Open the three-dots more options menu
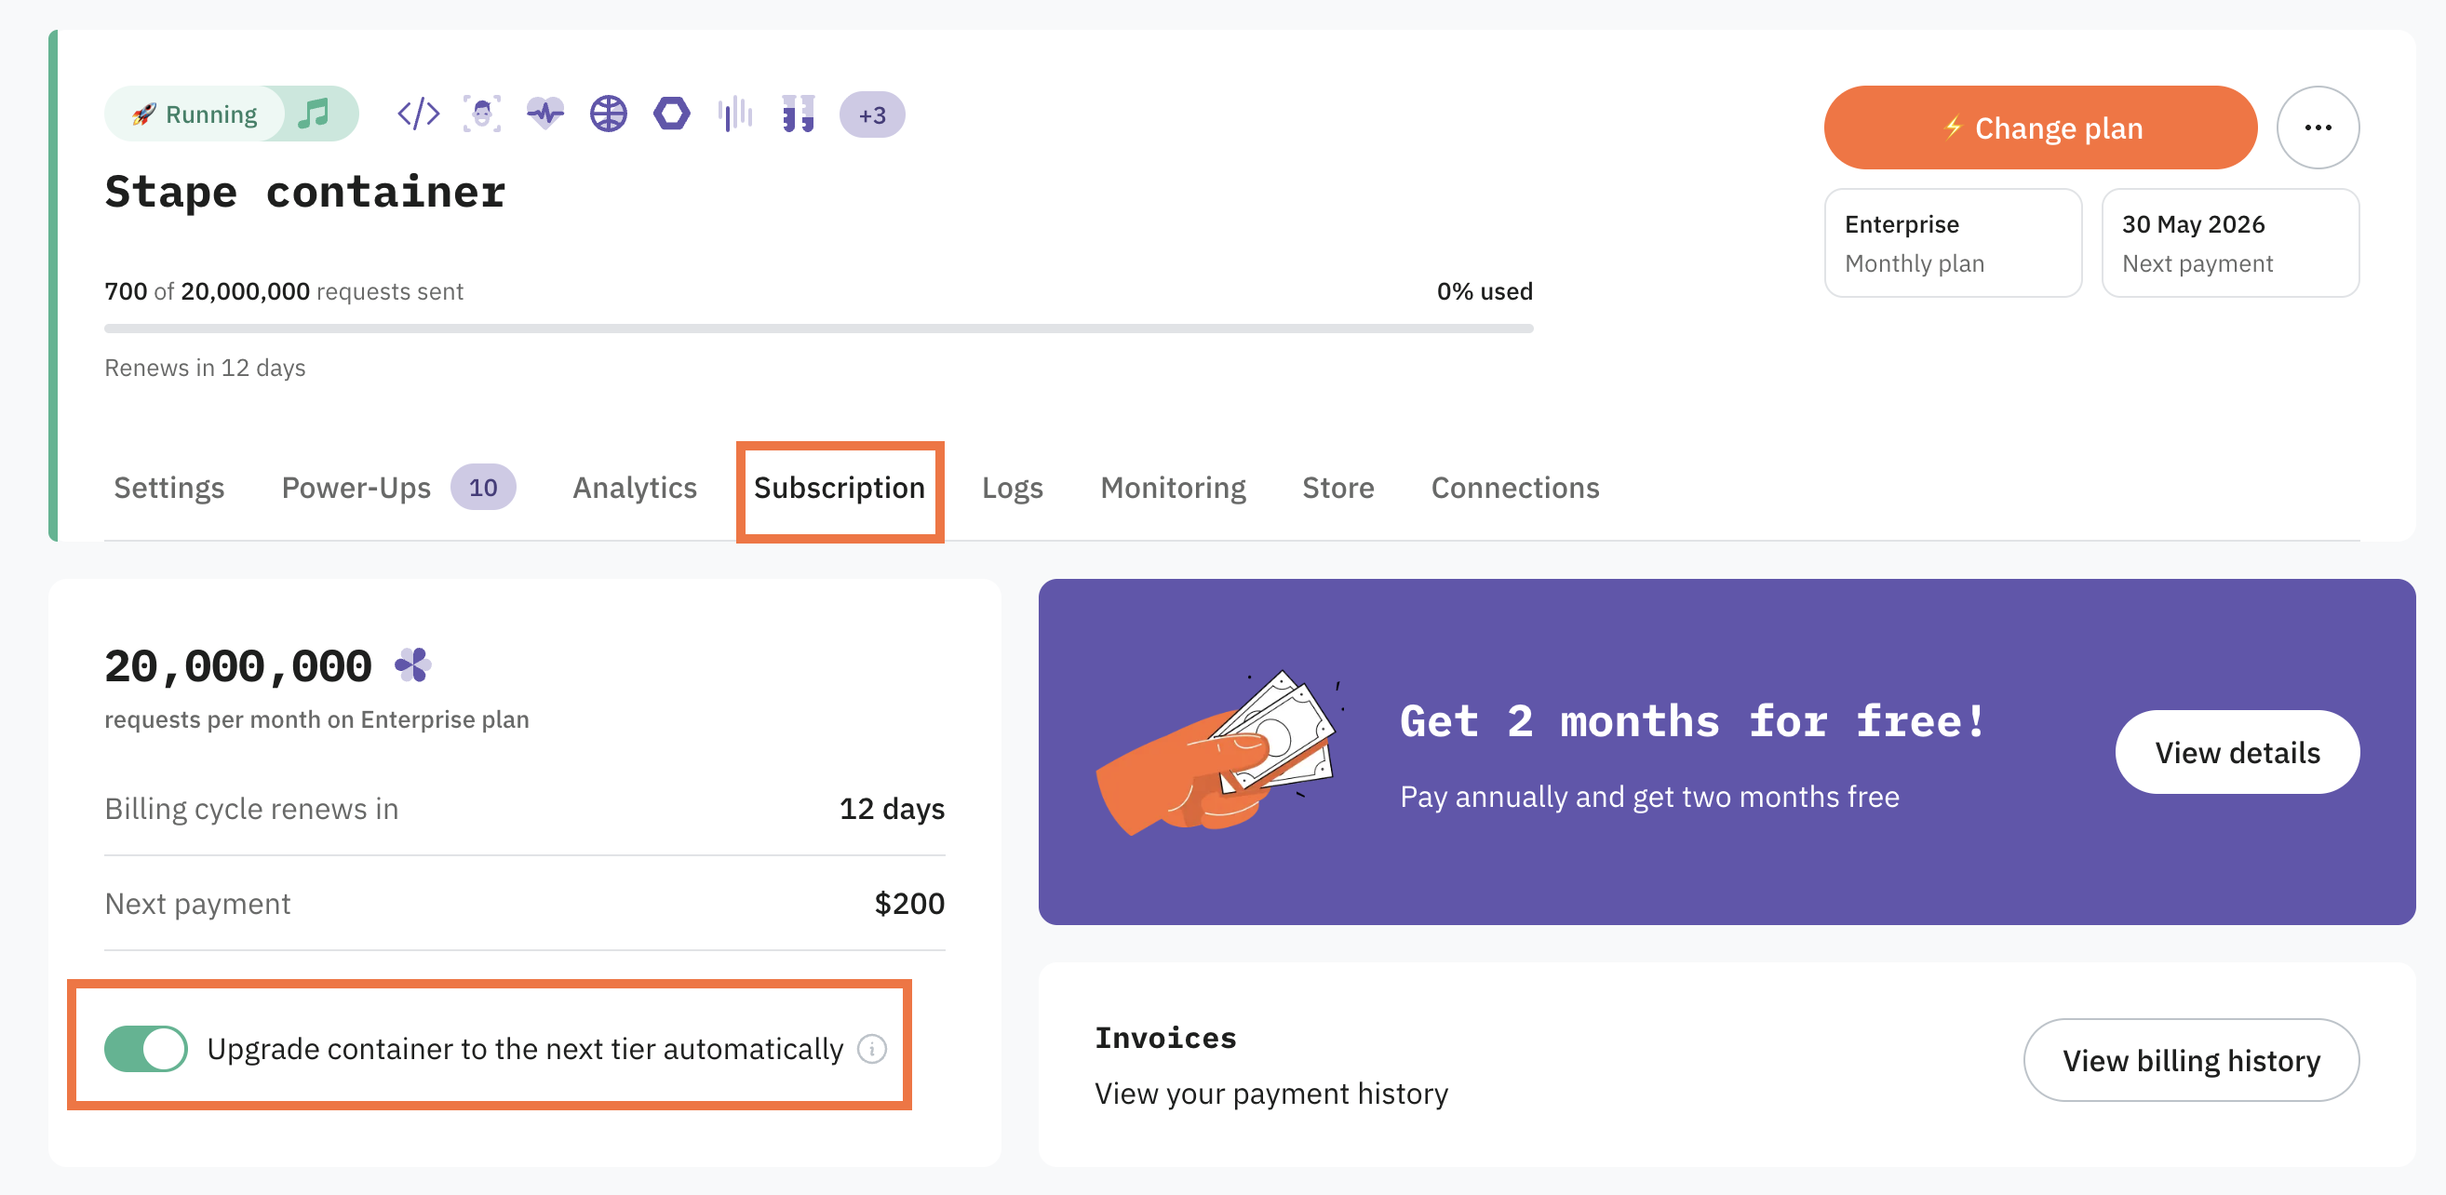The image size is (2446, 1195). tap(2317, 128)
